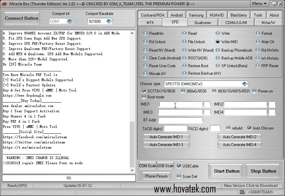Screen dimensions: 285x196
Task: Choose the Rd Unlock radio option
Action: click(x=155, y=42)
